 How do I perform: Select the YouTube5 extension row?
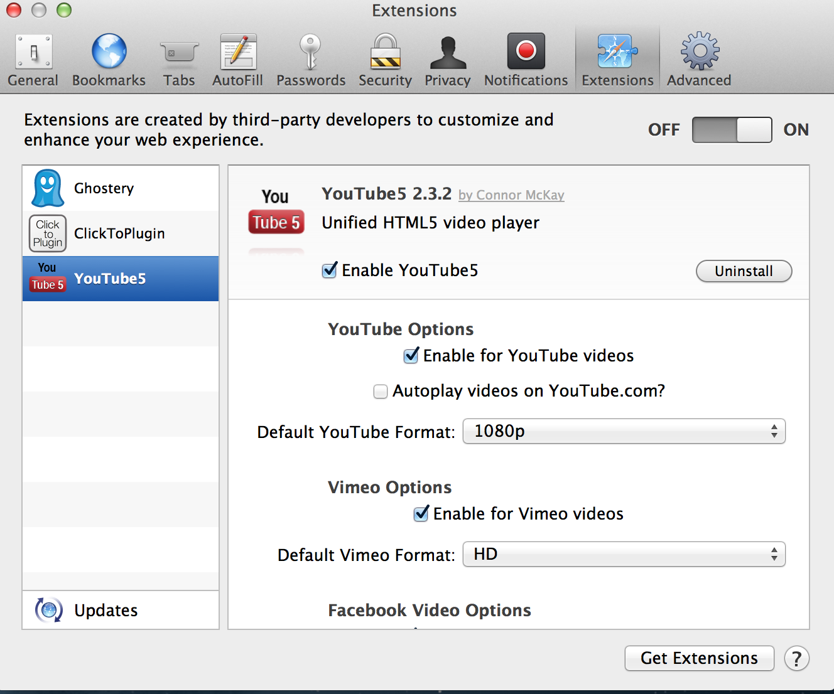(121, 279)
